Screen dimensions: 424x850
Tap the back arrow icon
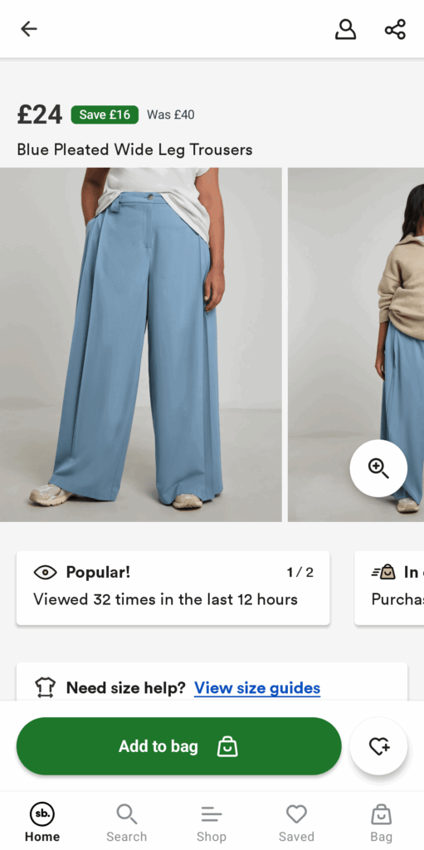(x=29, y=29)
